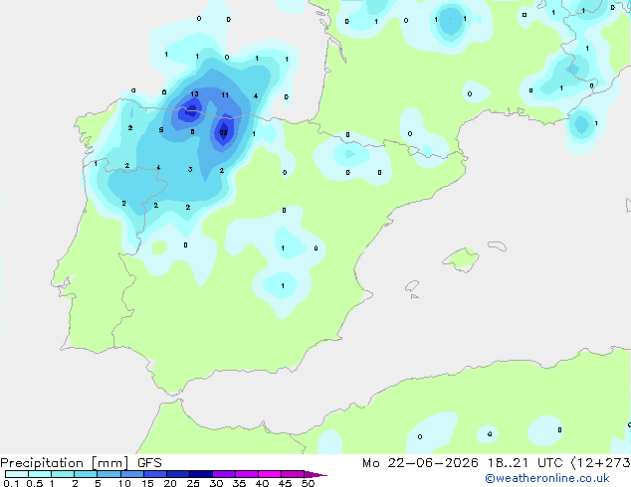Click the '0.1' legend label

point(11,483)
